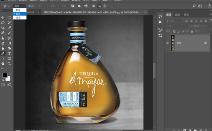Select the Zoom magnifier tool
This screenshot has width=212, height=131.
9,64
